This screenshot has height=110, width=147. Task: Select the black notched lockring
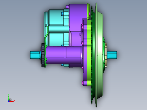[43, 55]
